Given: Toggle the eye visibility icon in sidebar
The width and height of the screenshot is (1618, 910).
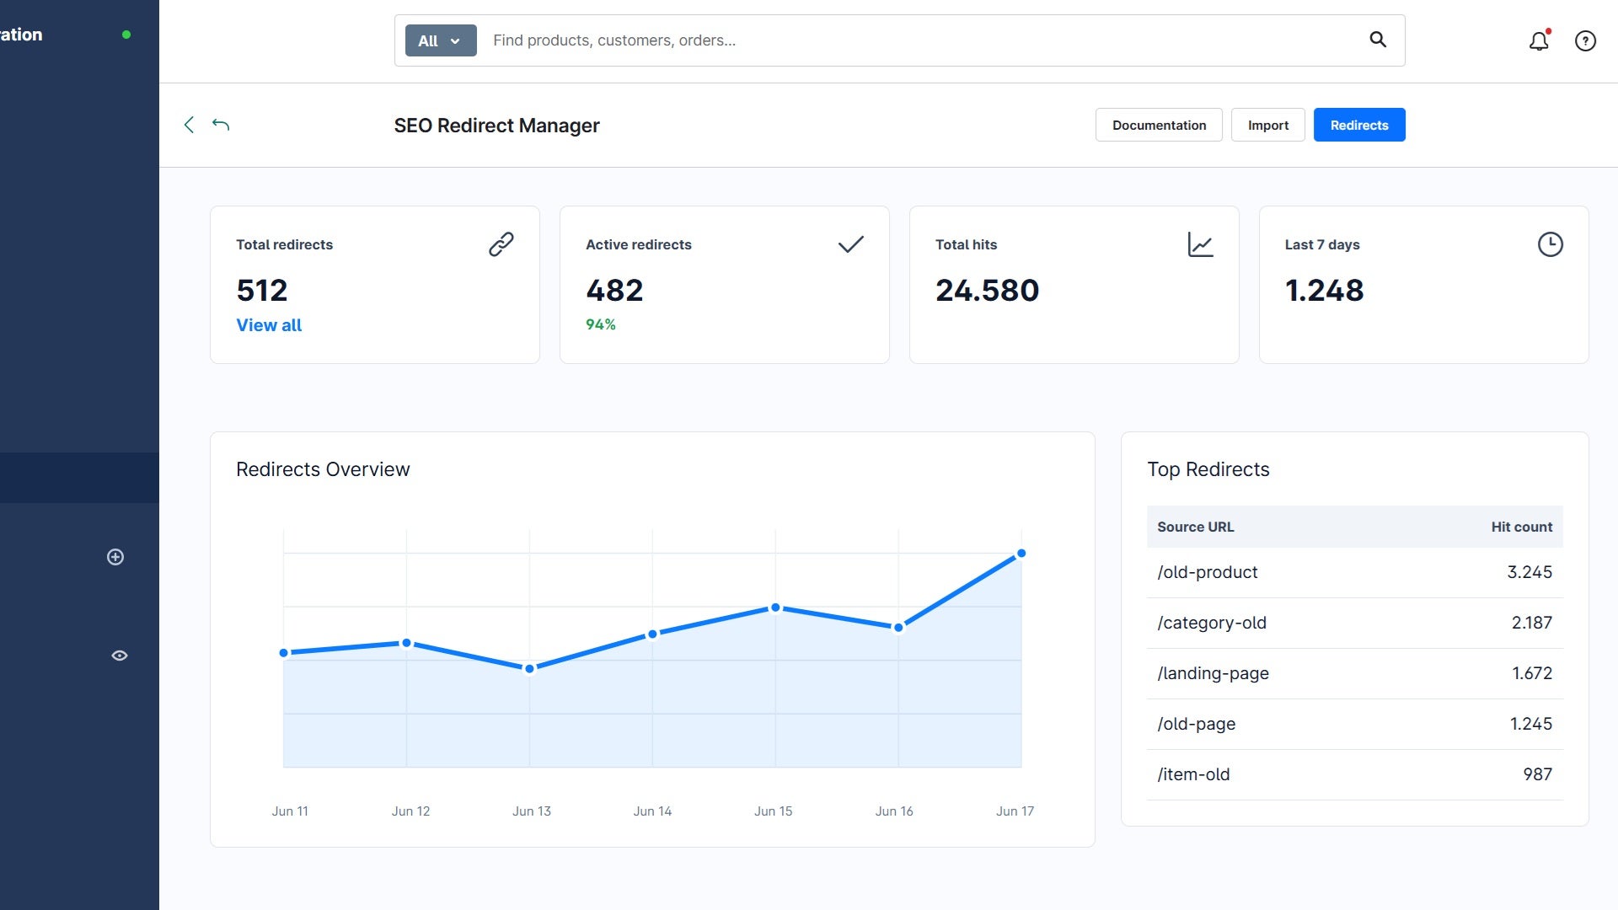Looking at the screenshot, I should (120, 656).
